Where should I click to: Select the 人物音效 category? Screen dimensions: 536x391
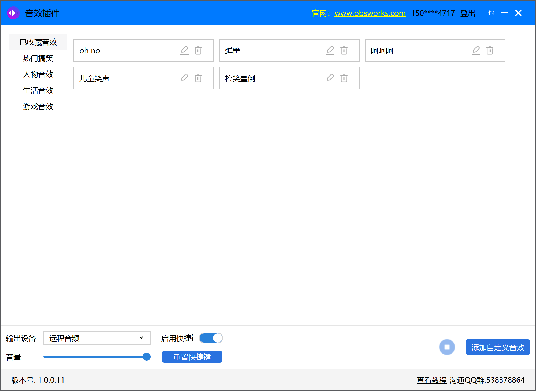tap(38, 74)
